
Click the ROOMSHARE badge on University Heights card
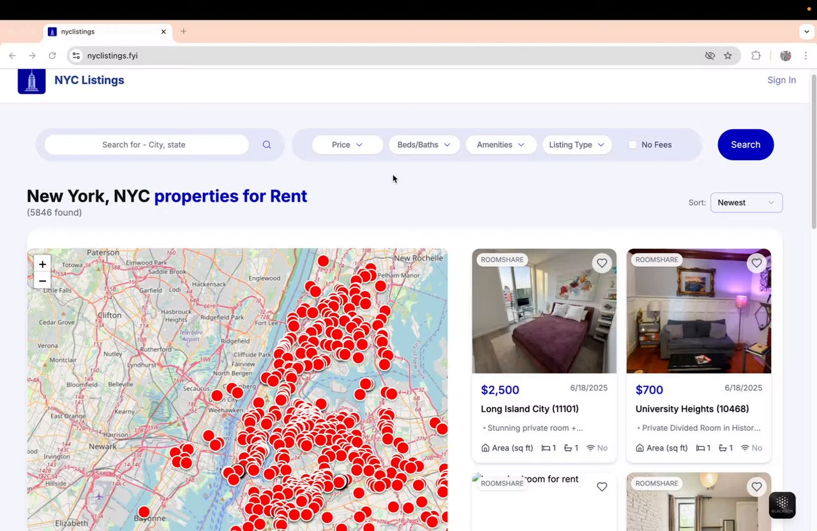(657, 260)
